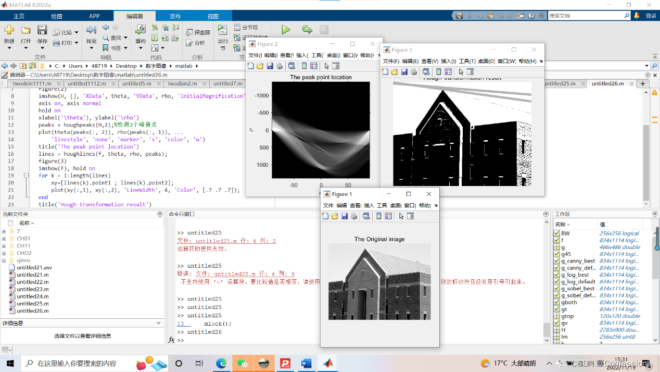Image resolution: width=660 pixels, height=372 pixels.
Task: Click Figure 1's property inspector icon
Action: [411, 216]
